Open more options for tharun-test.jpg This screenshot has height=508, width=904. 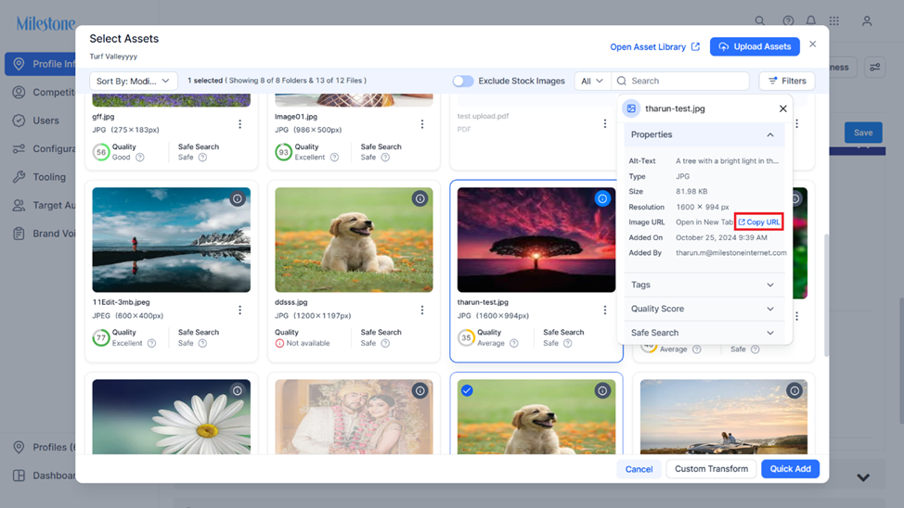[x=605, y=310]
